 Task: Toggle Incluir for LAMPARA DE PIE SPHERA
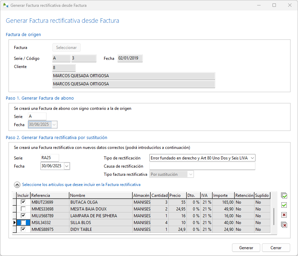tap(23, 216)
